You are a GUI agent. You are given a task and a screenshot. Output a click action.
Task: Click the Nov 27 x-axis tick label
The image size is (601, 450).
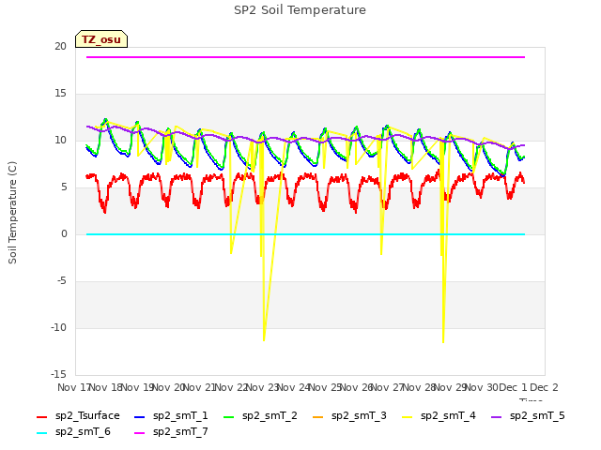tap(388, 387)
